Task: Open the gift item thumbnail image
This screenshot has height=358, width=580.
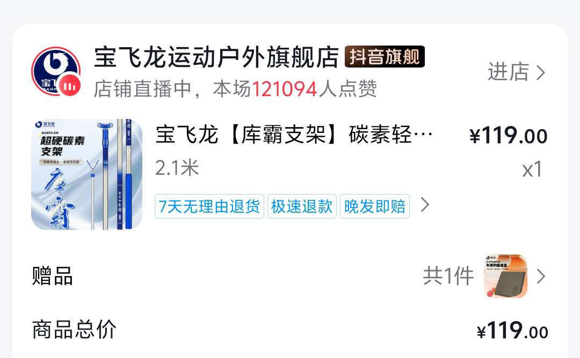Action: click(x=506, y=275)
